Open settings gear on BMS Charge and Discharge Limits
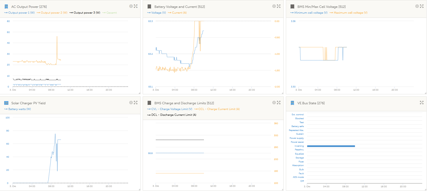The image size is (428, 192). tap(274, 103)
